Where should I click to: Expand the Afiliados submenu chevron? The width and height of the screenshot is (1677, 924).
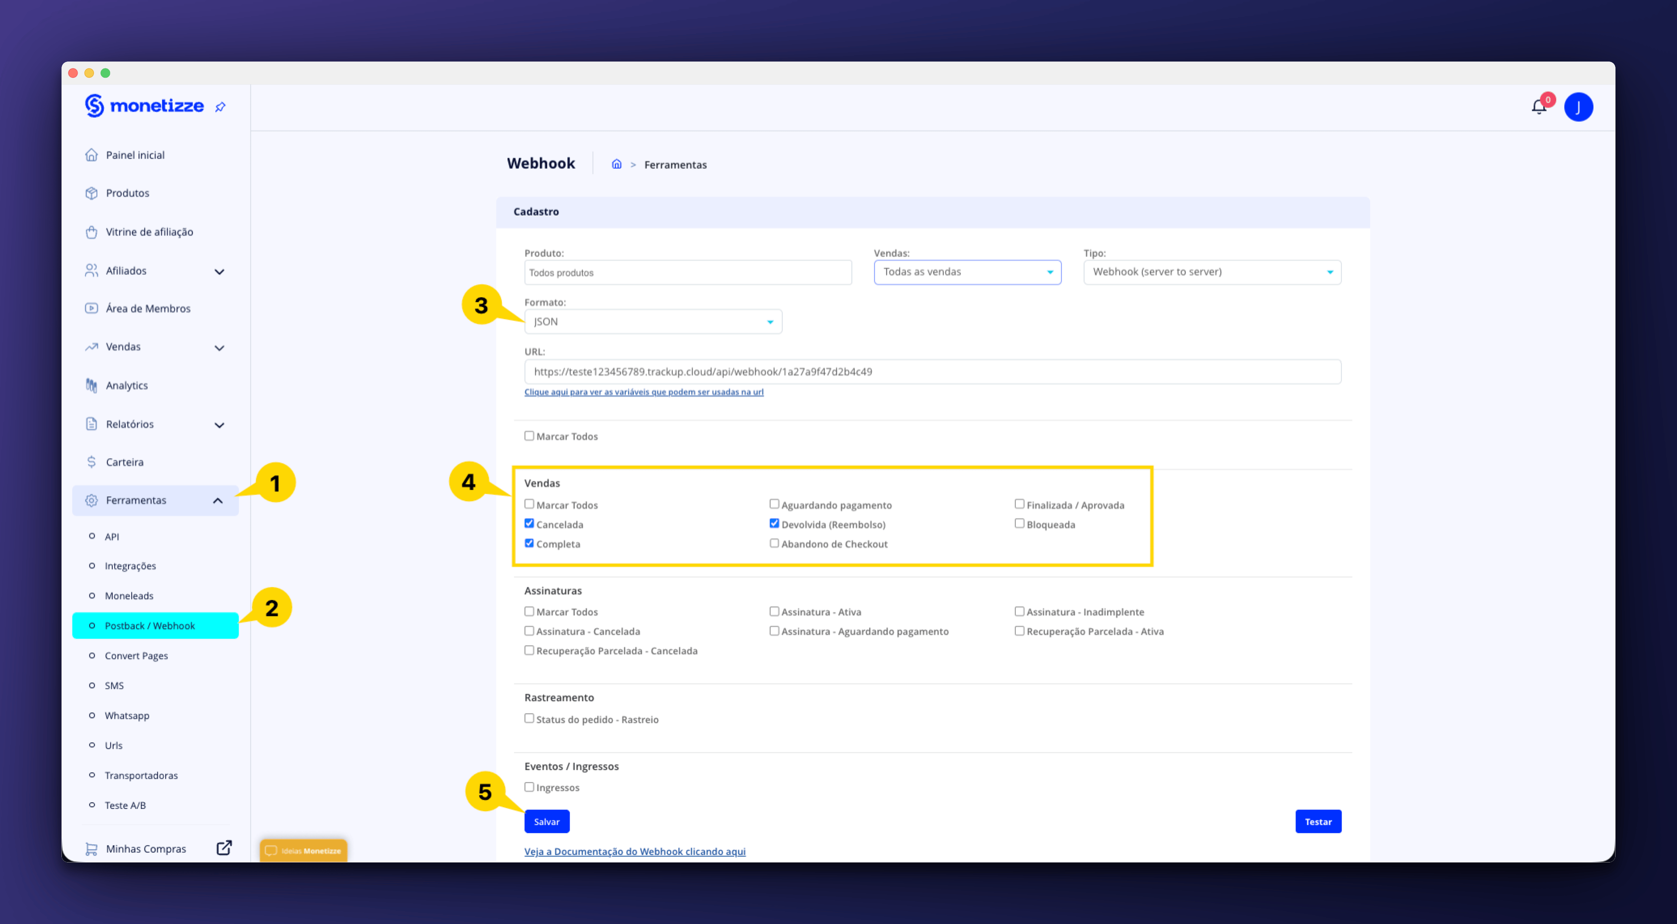(219, 272)
